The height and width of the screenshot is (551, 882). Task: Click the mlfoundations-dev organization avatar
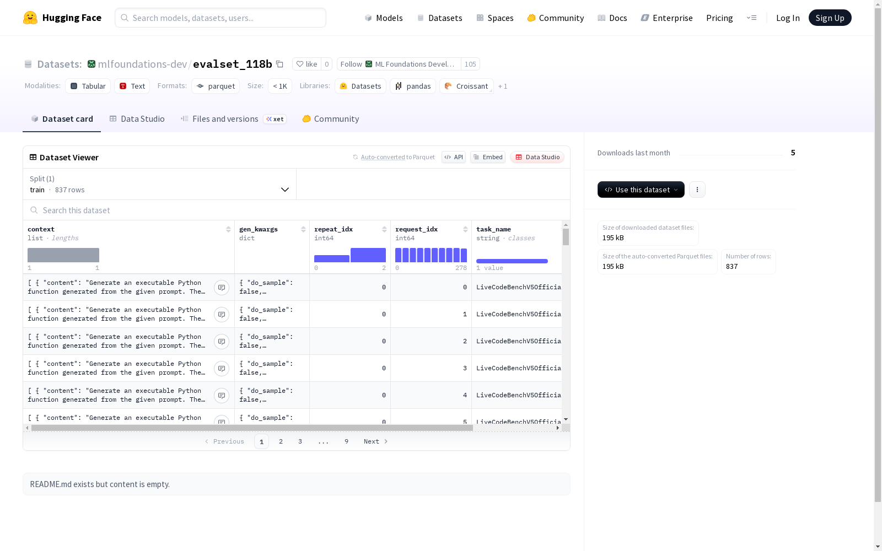(x=92, y=64)
